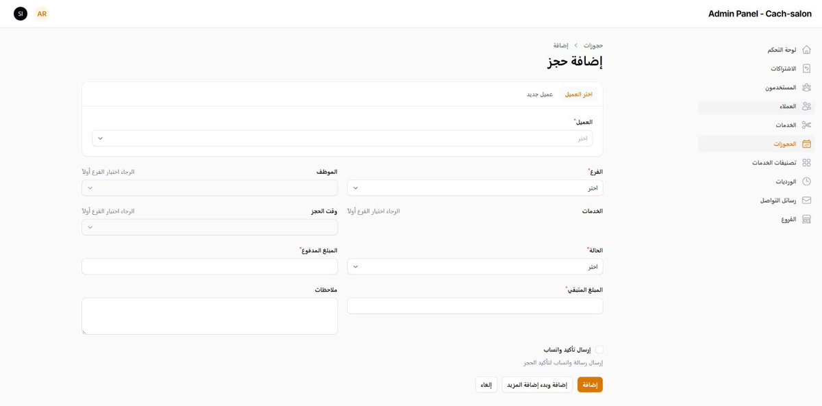The image size is (822, 406).
Task: Click إضافة وبدء إضافة المزيد button
Action: [537, 385]
